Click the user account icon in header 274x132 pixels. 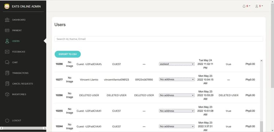point(256,6)
